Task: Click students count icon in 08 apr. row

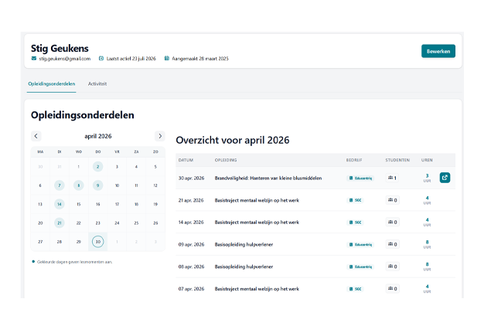Action: (390, 267)
